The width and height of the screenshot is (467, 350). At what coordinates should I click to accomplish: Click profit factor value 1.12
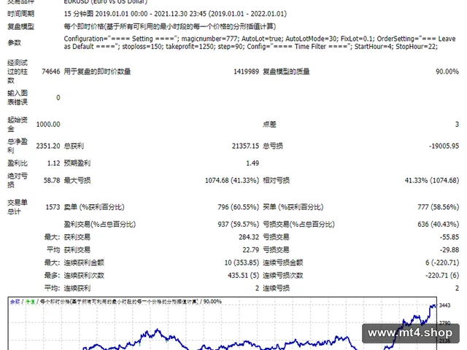(x=54, y=163)
